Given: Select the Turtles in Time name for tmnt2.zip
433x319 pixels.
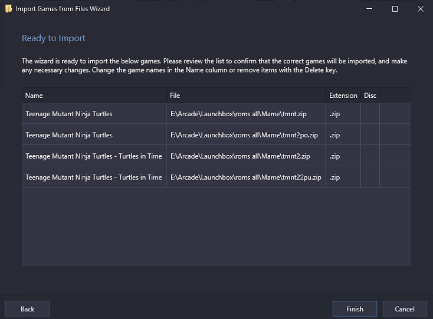Looking at the screenshot, I should pos(94,156).
